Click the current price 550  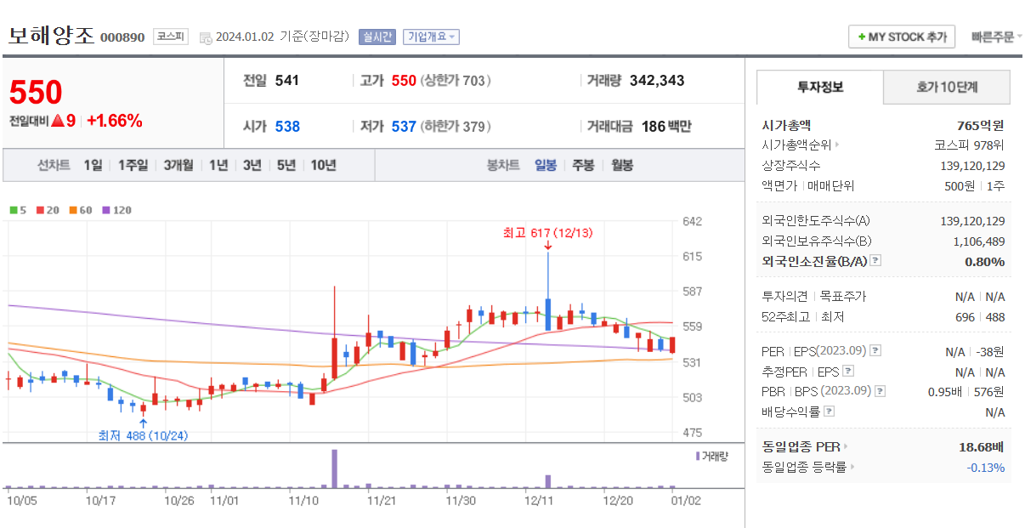tap(36, 92)
